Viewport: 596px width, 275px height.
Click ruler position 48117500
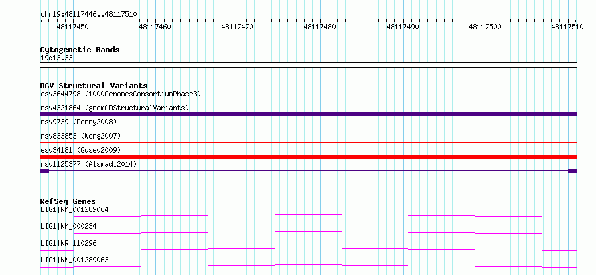486,27
